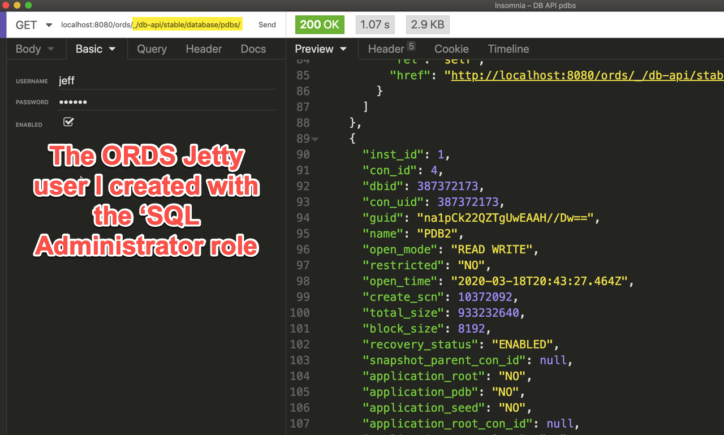The height and width of the screenshot is (435, 724).
Task: Switch to the Query tab
Action: coord(152,49)
